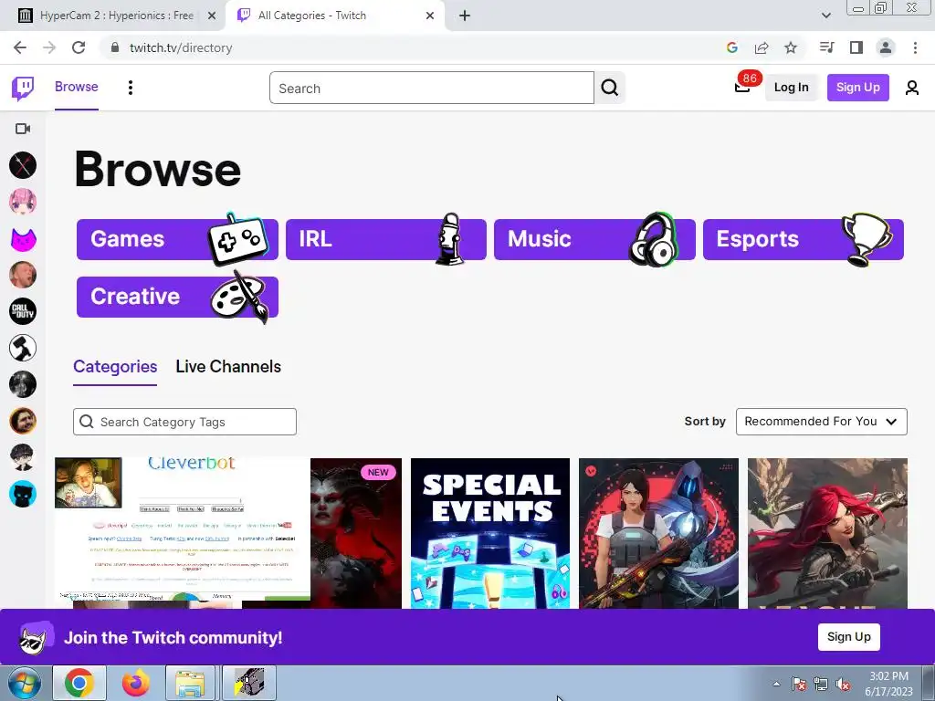Viewport: 935px width, 701px height.
Task: Open the three-dot More menu beside Browse
Action: [131, 88]
